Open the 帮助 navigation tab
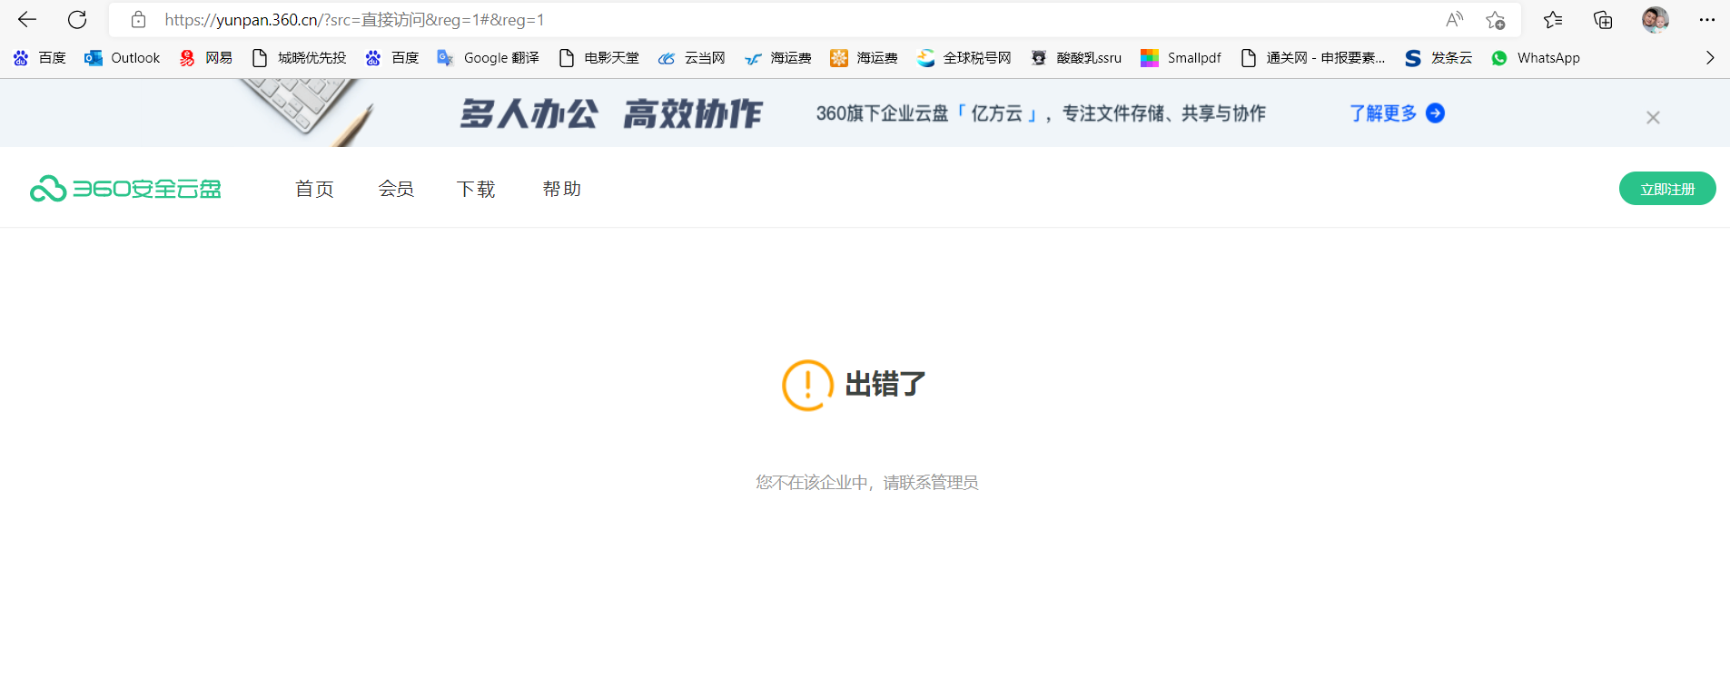This screenshot has width=1730, height=677. (x=561, y=189)
